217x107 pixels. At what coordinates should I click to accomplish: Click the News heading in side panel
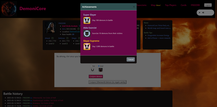(x=146, y=23)
